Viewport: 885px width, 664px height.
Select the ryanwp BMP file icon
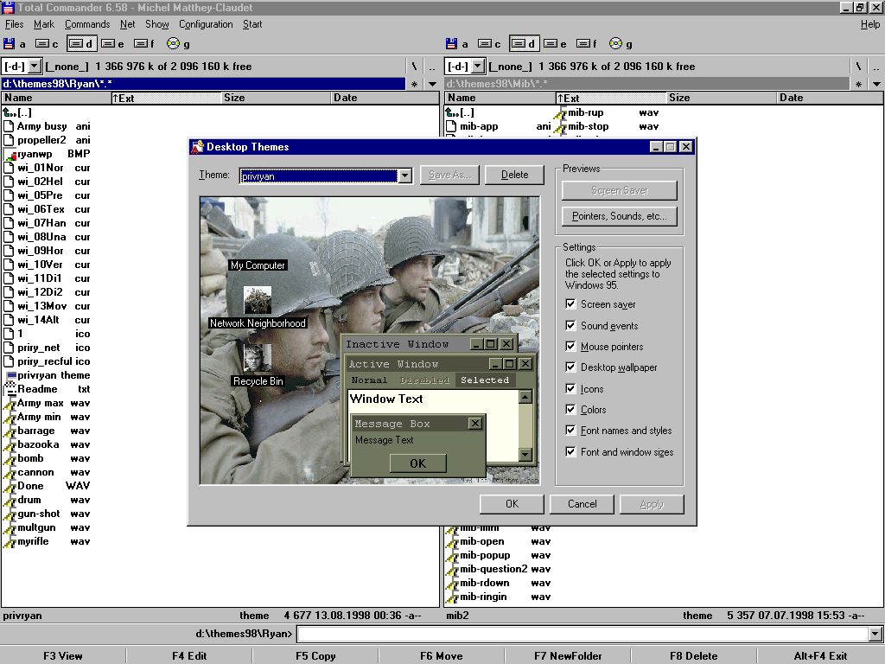coord(10,154)
